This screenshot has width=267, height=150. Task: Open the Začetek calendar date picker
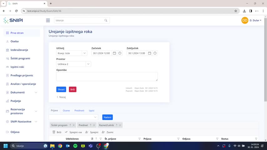[114, 53]
